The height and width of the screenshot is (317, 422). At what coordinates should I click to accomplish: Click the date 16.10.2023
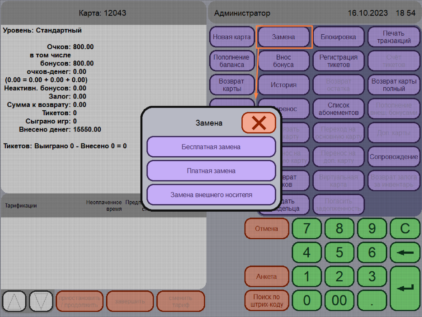tap(368, 13)
